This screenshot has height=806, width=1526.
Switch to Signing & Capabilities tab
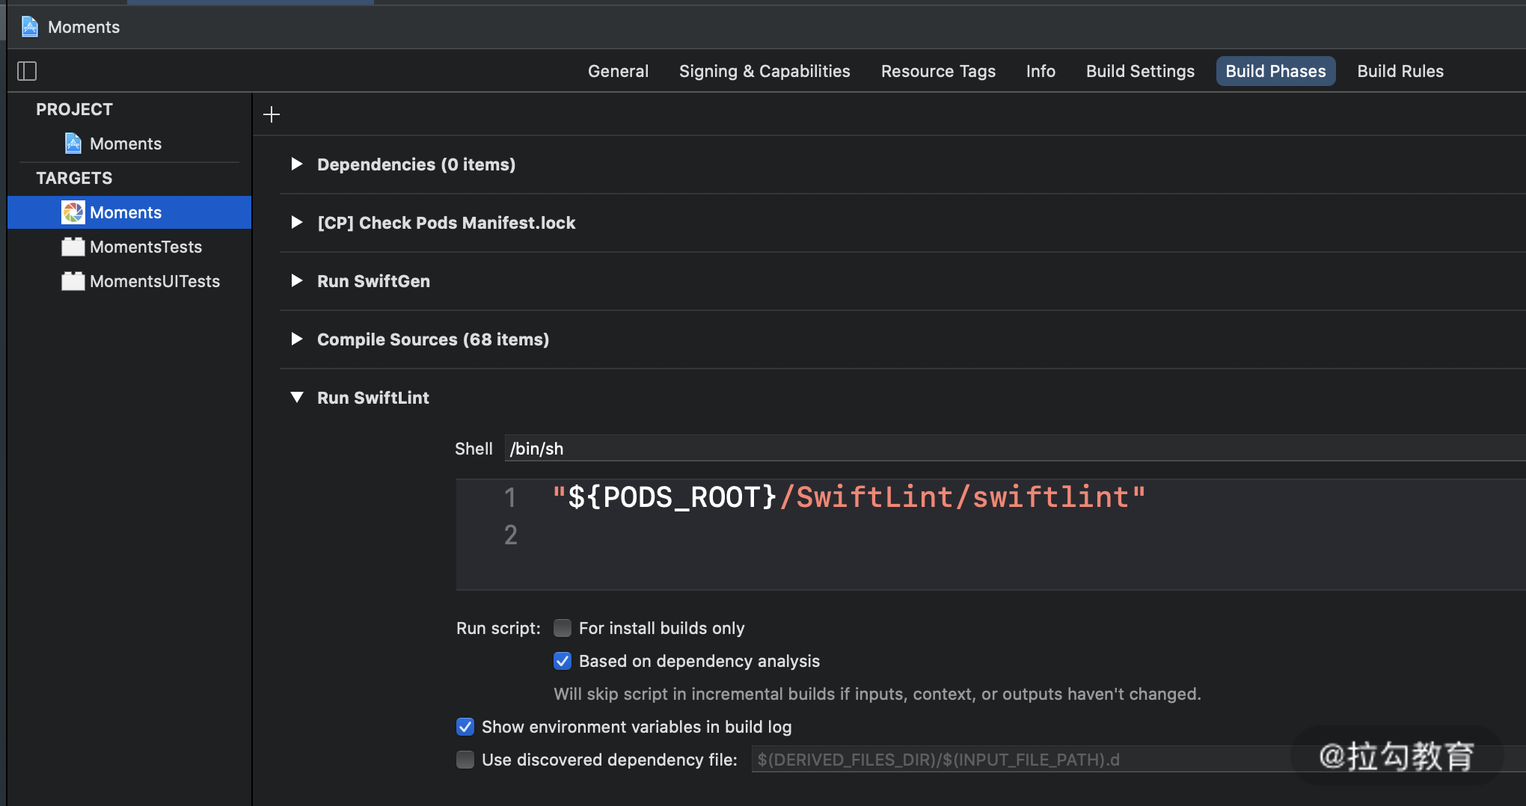click(764, 71)
